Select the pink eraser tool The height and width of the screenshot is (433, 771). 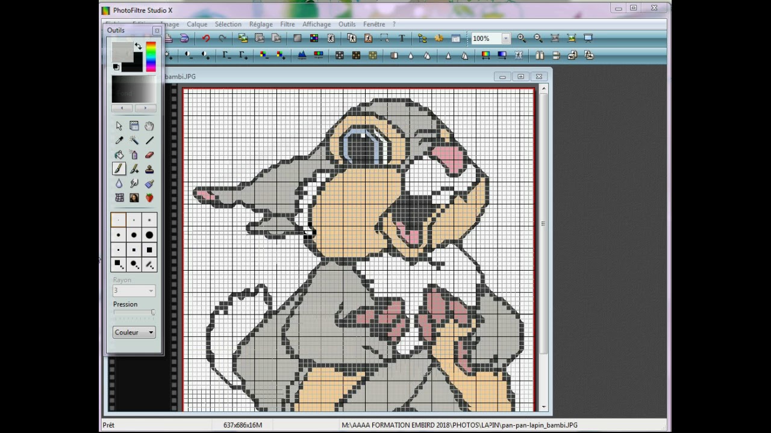tap(149, 155)
